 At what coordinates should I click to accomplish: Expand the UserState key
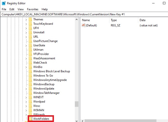(26, 45)
